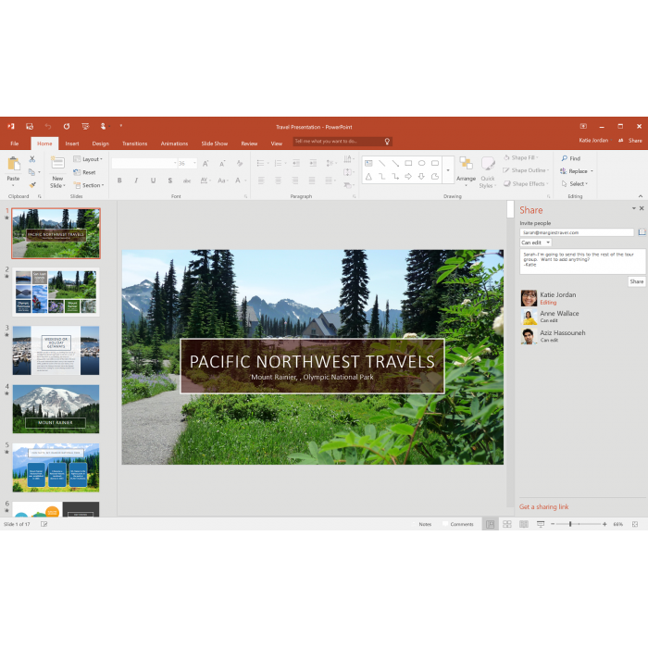The width and height of the screenshot is (648, 648).
Task: Switch to the Design tab
Action: 100,143
